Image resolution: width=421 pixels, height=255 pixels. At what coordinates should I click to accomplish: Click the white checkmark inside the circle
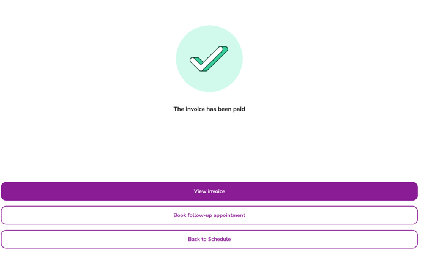tap(207, 60)
